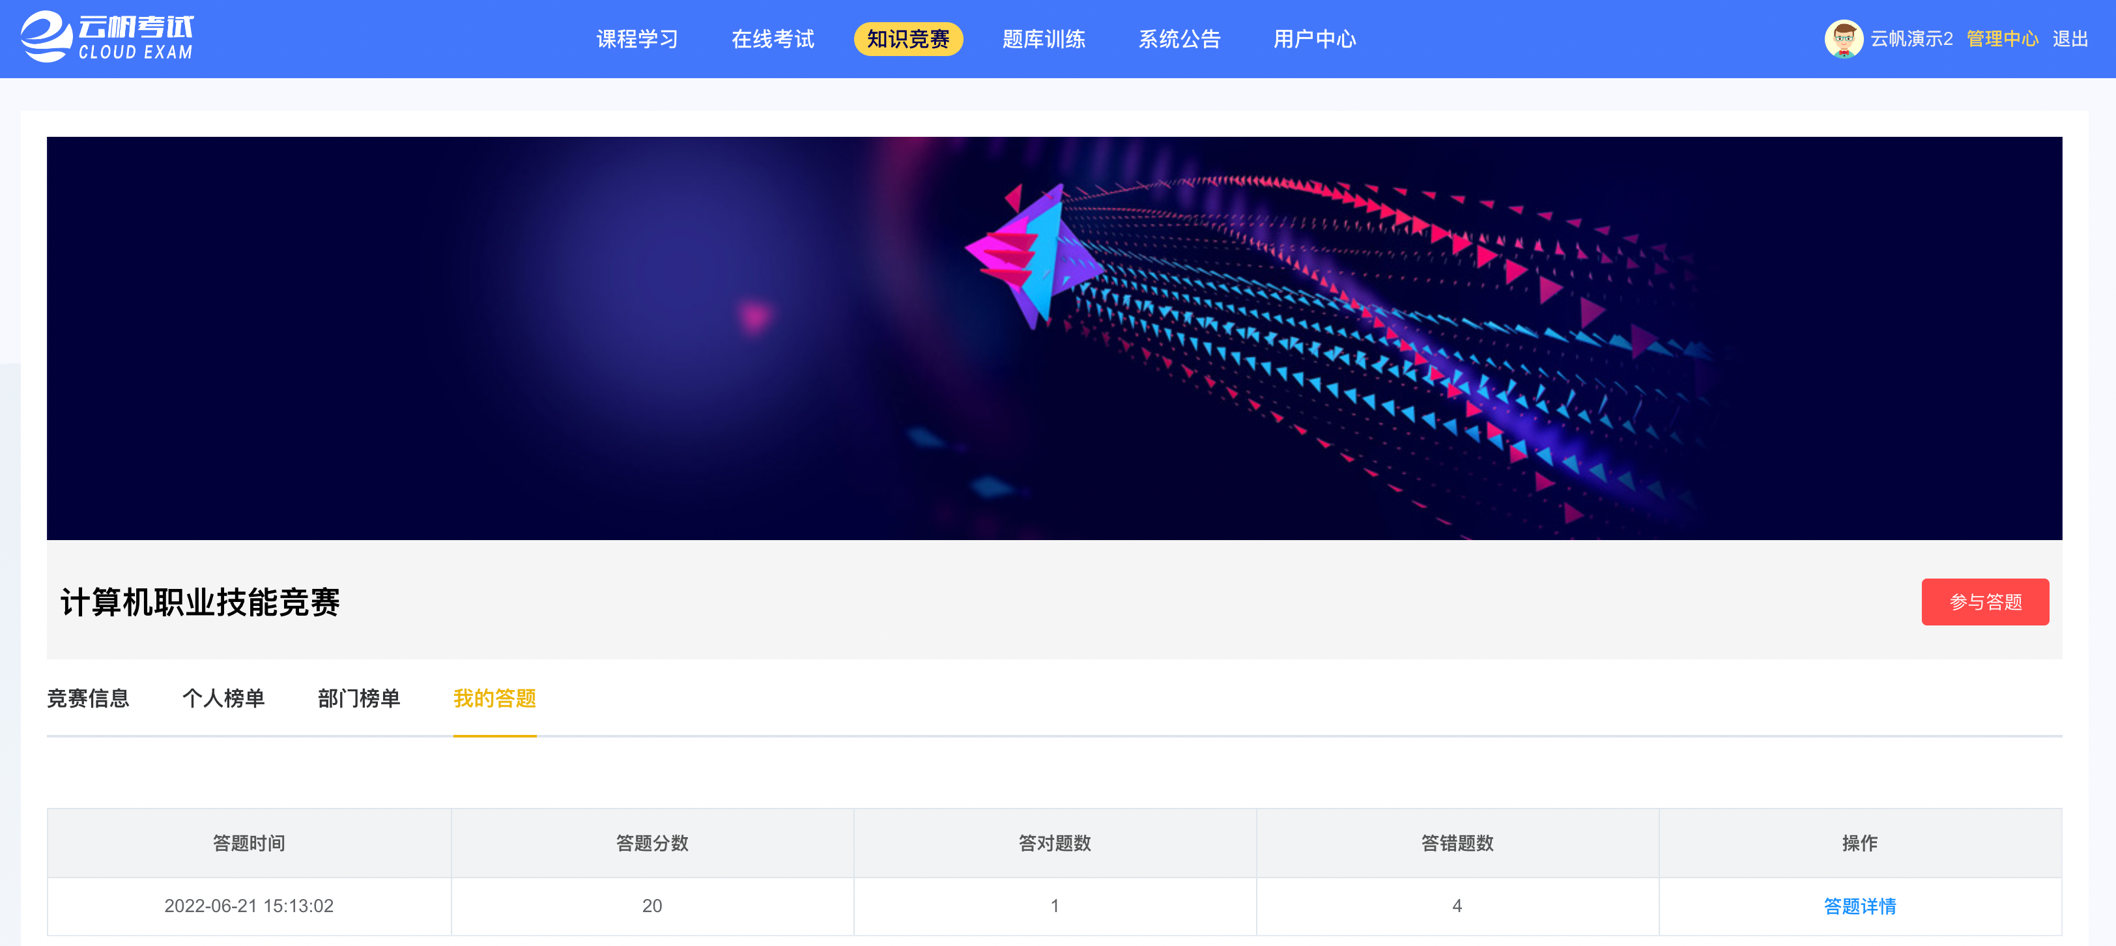Select the 我的答题 tab
This screenshot has height=946, width=2116.
pos(494,698)
